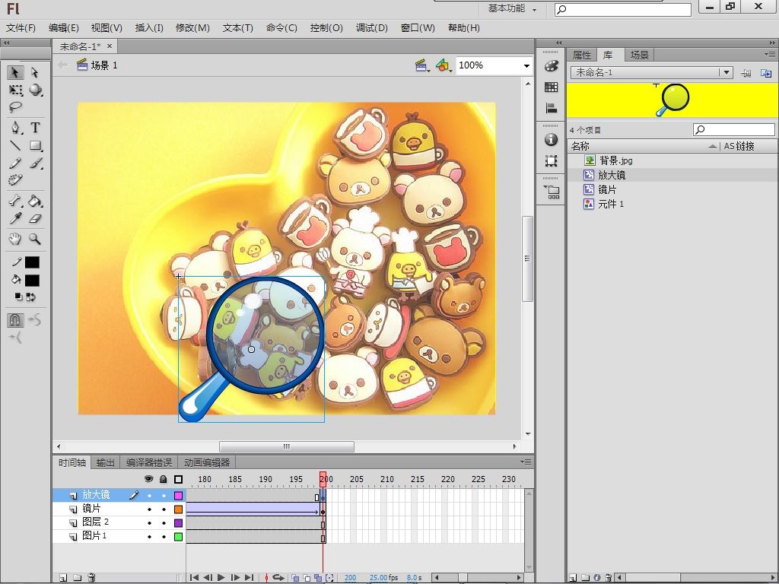Viewport: 779px width, 584px height.
Task: Open the Align panel icon
Action: point(551,108)
